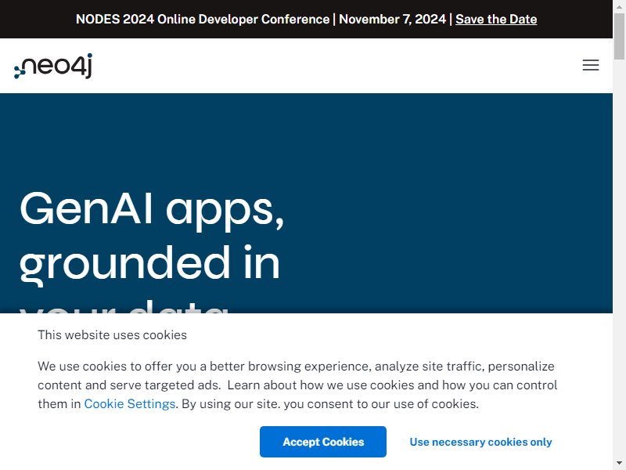Click the NODES 2024 Online Developer Conference text
Screen dimensions: 626x470
click(203, 19)
